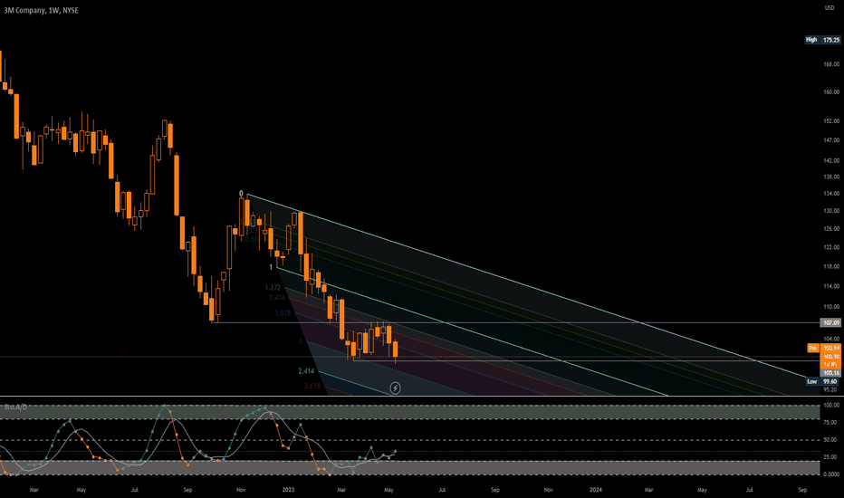
Task: Click the 122.00 price scale value
Action: coord(831,248)
